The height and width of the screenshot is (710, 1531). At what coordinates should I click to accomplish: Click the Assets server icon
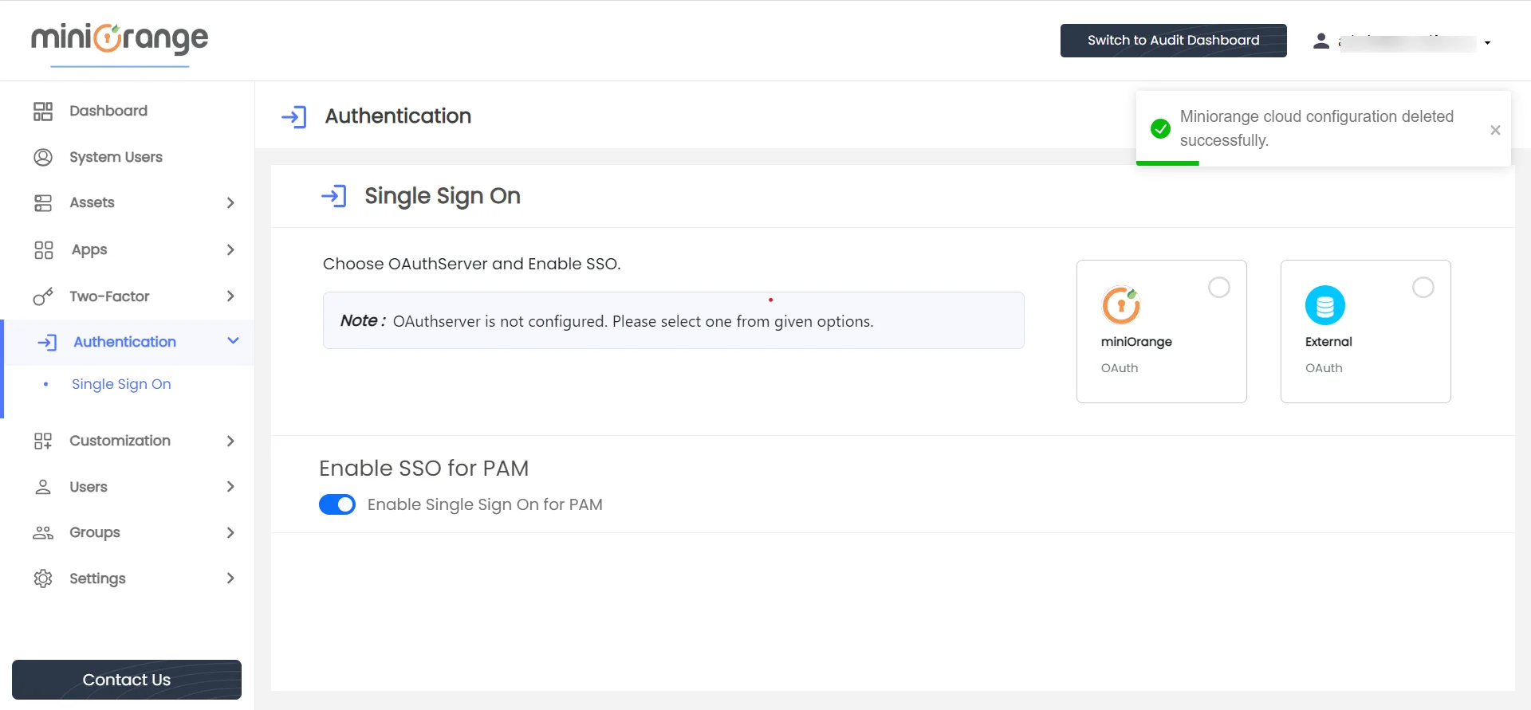click(x=43, y=202)
